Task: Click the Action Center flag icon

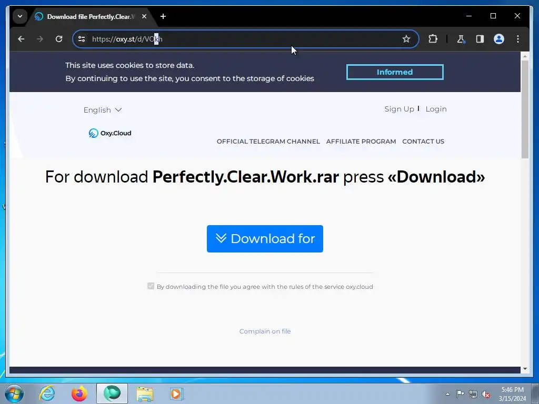Action: click(460, 394)
